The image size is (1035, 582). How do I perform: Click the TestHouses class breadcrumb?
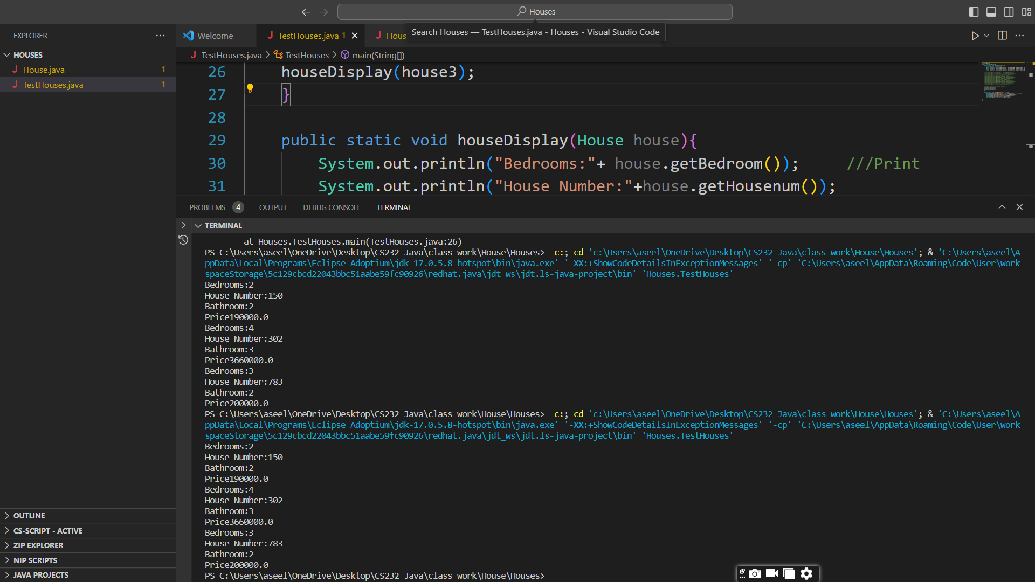click(307, 55)
